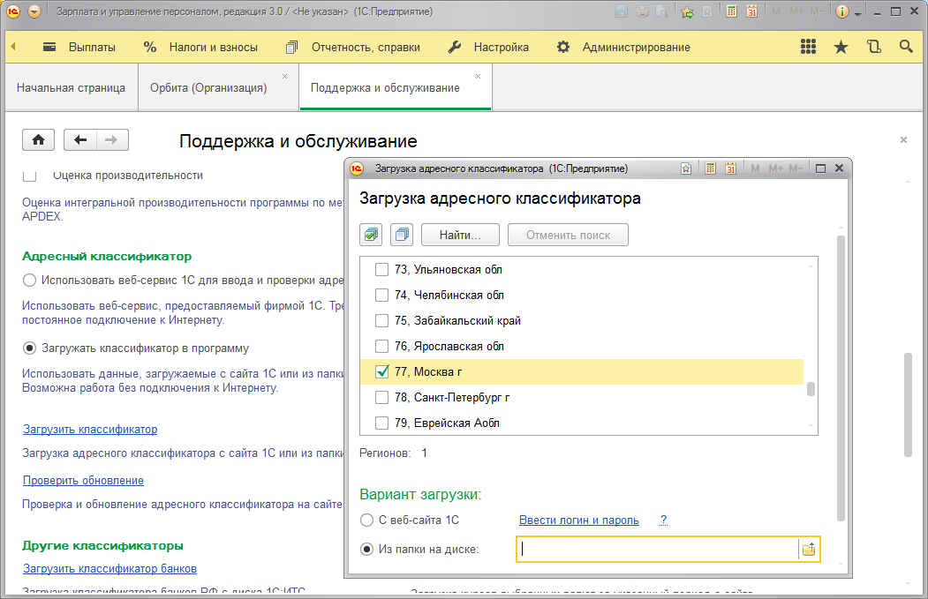Open Favorites star in the section panel
This screenshot has width=928, height=599.
tap(841, 47)
